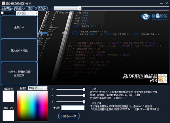Image resolution: width=170 pixels, height=123 pixels.
Task: Toggle the 全部显示 checkbox
Action: pyautogui.click(x=3, y=13)
